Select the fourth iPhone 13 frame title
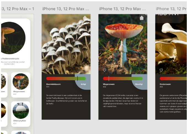 point(171,9)
